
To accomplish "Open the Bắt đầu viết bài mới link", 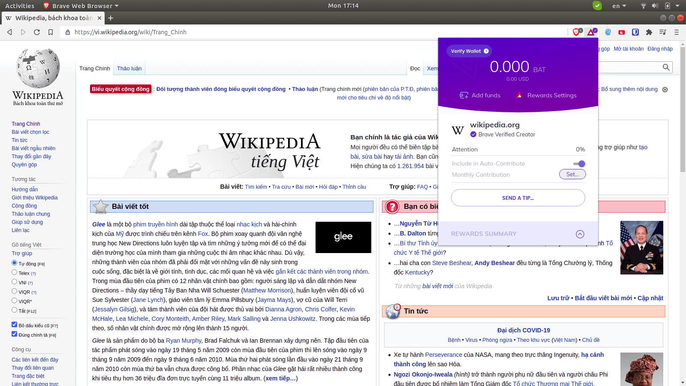I will tap(603, 298).
